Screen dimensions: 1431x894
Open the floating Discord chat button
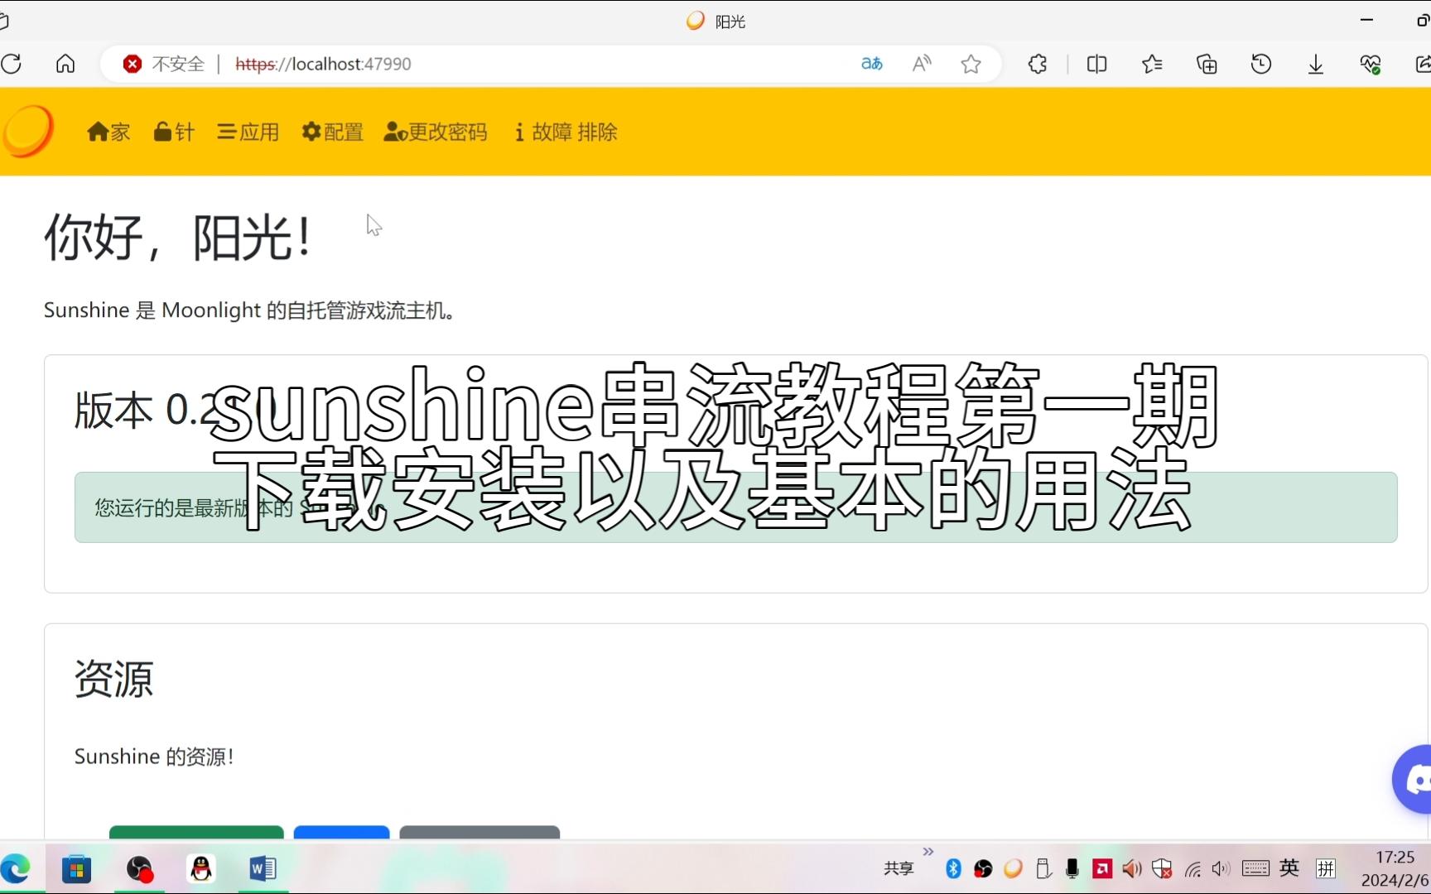click(1413, 779)
